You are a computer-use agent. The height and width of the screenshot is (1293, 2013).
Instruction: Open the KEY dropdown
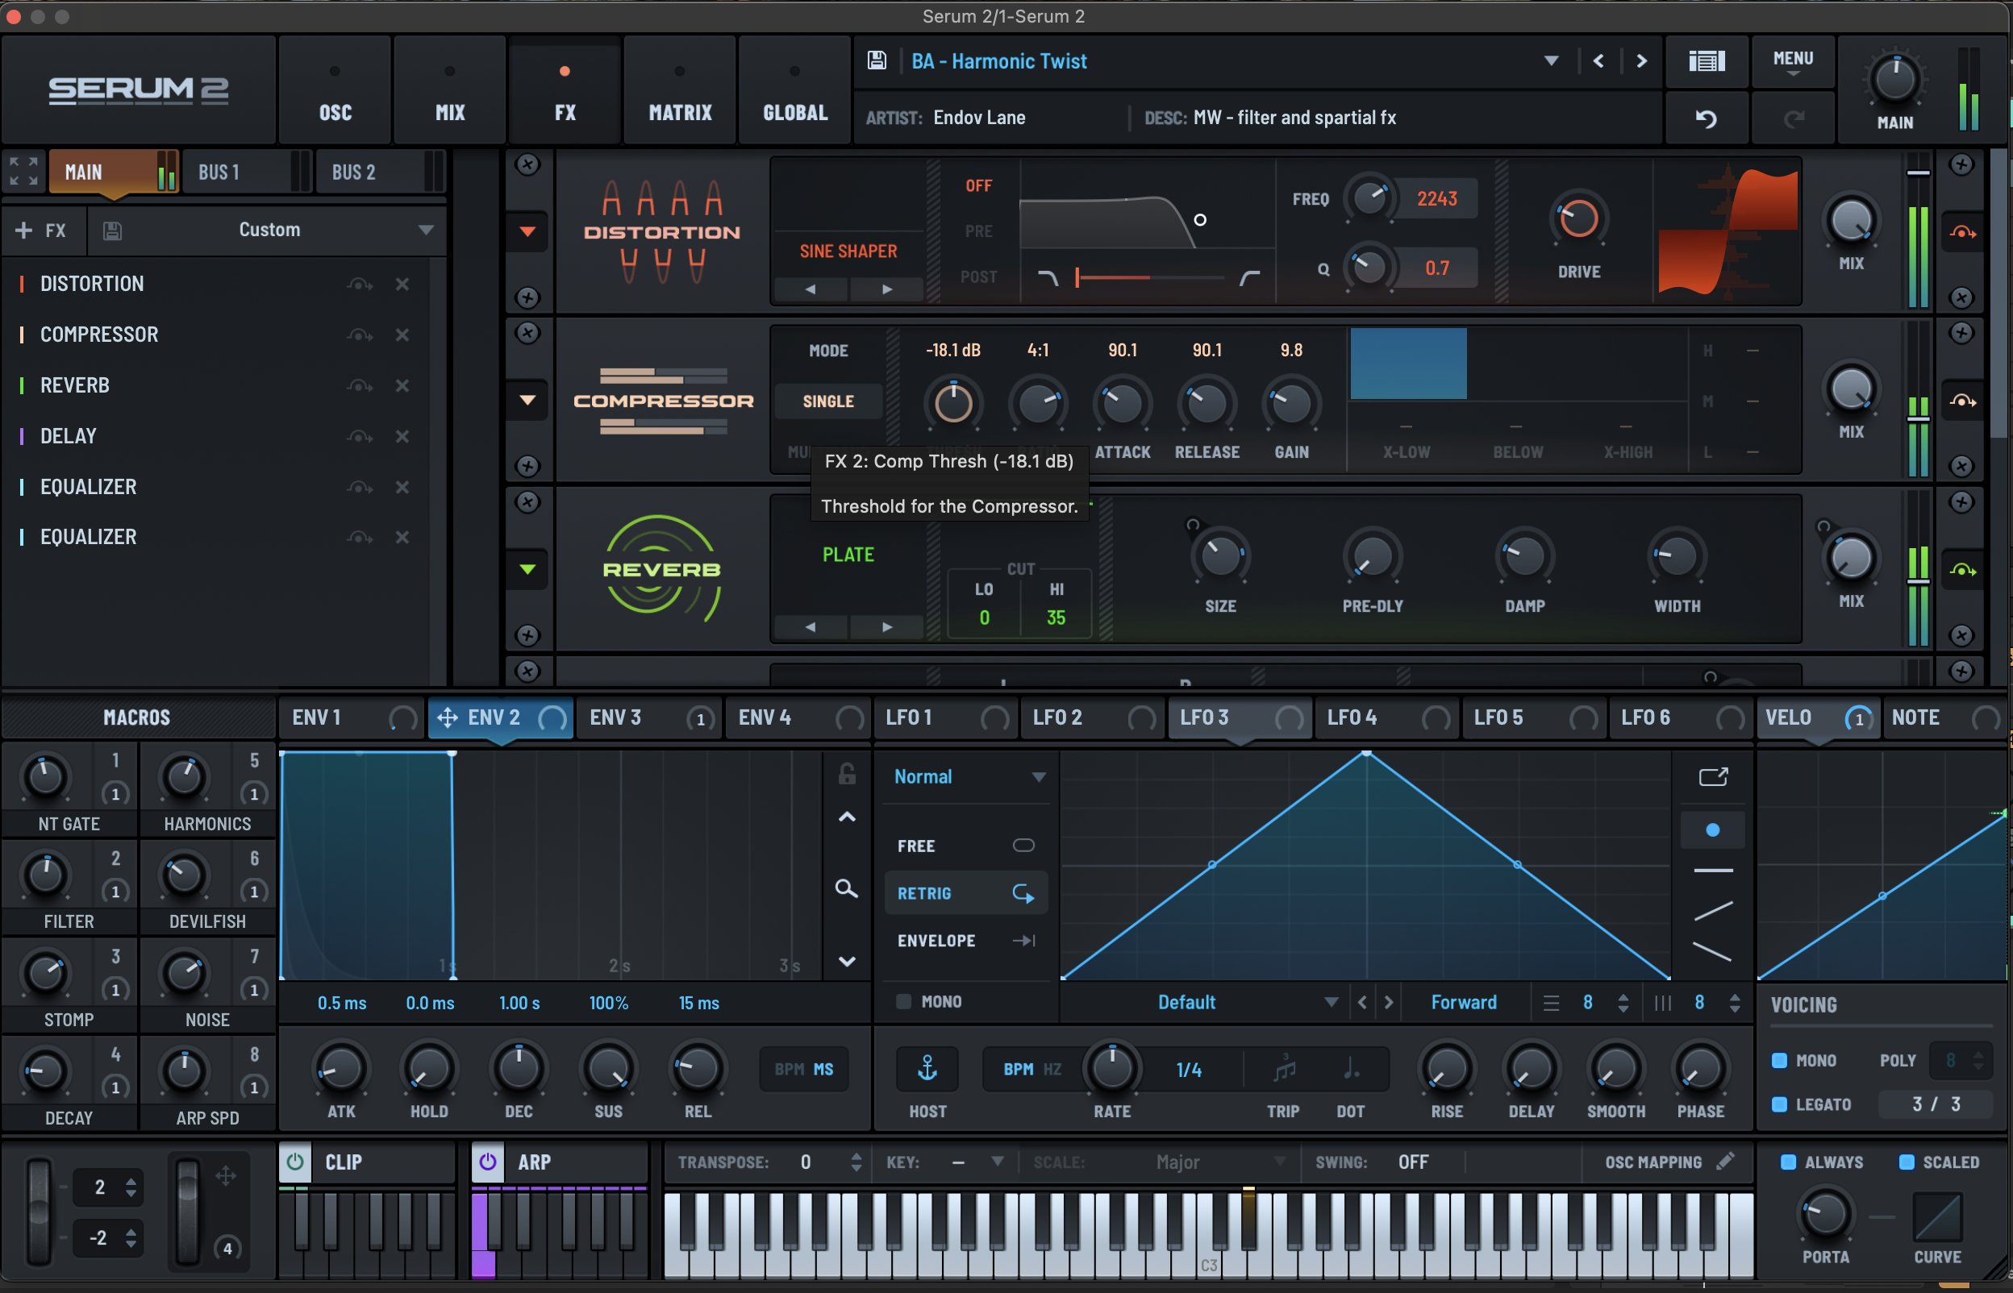pos(997,1162)
